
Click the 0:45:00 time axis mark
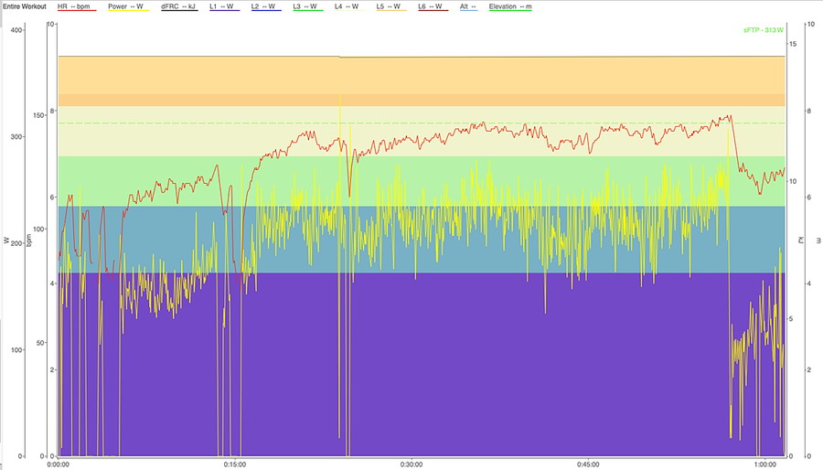pyautogui.click(x=588, y=464)
